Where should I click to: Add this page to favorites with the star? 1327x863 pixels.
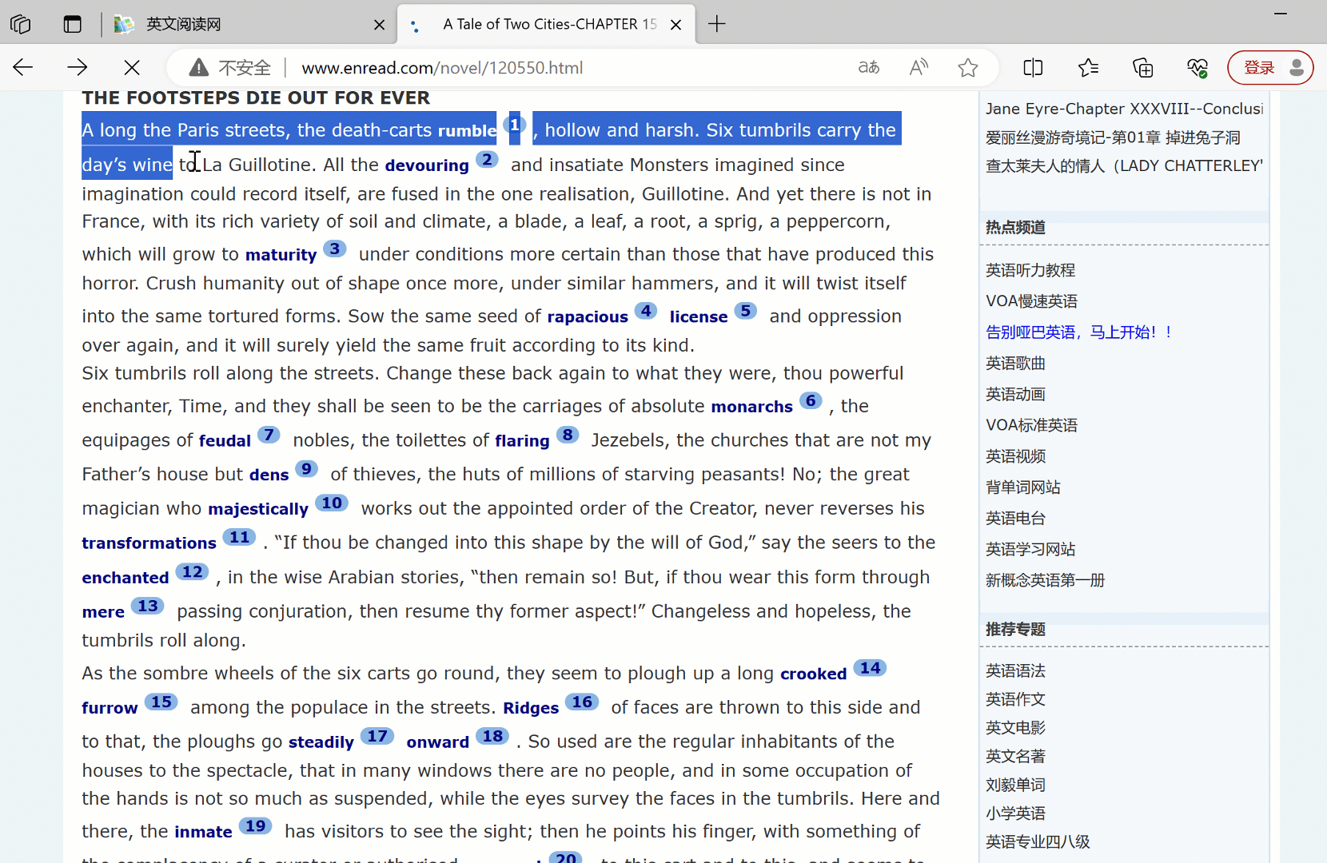coord(968,68)
